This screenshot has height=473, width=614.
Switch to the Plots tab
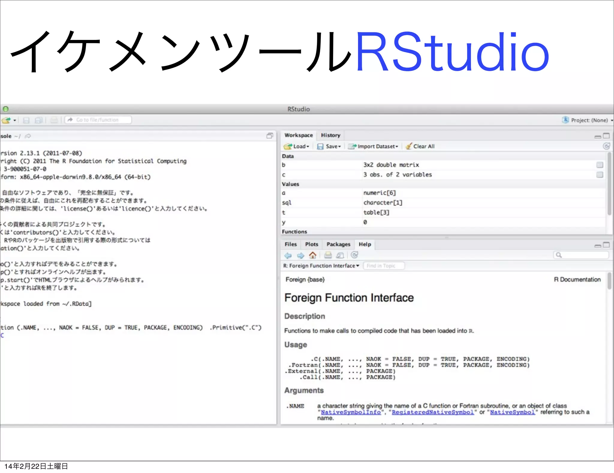click(311, 244)
